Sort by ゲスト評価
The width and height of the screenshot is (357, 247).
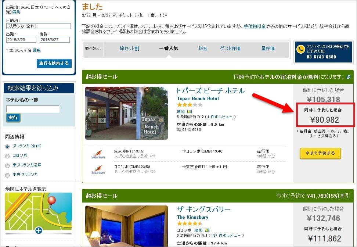coord(230,49)
